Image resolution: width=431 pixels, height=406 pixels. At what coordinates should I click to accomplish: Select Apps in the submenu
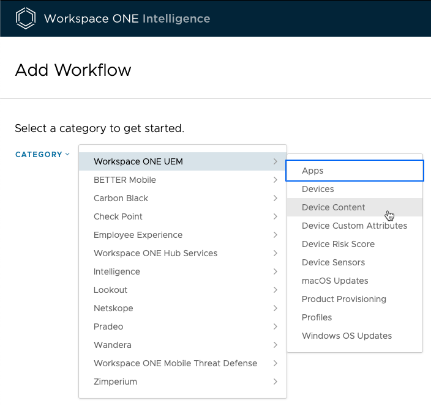tap(313, 171)
